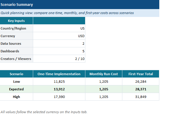Click the Currency label cell
The height and width of the screenshot is (119, 181).
click(x=16, y=36)
